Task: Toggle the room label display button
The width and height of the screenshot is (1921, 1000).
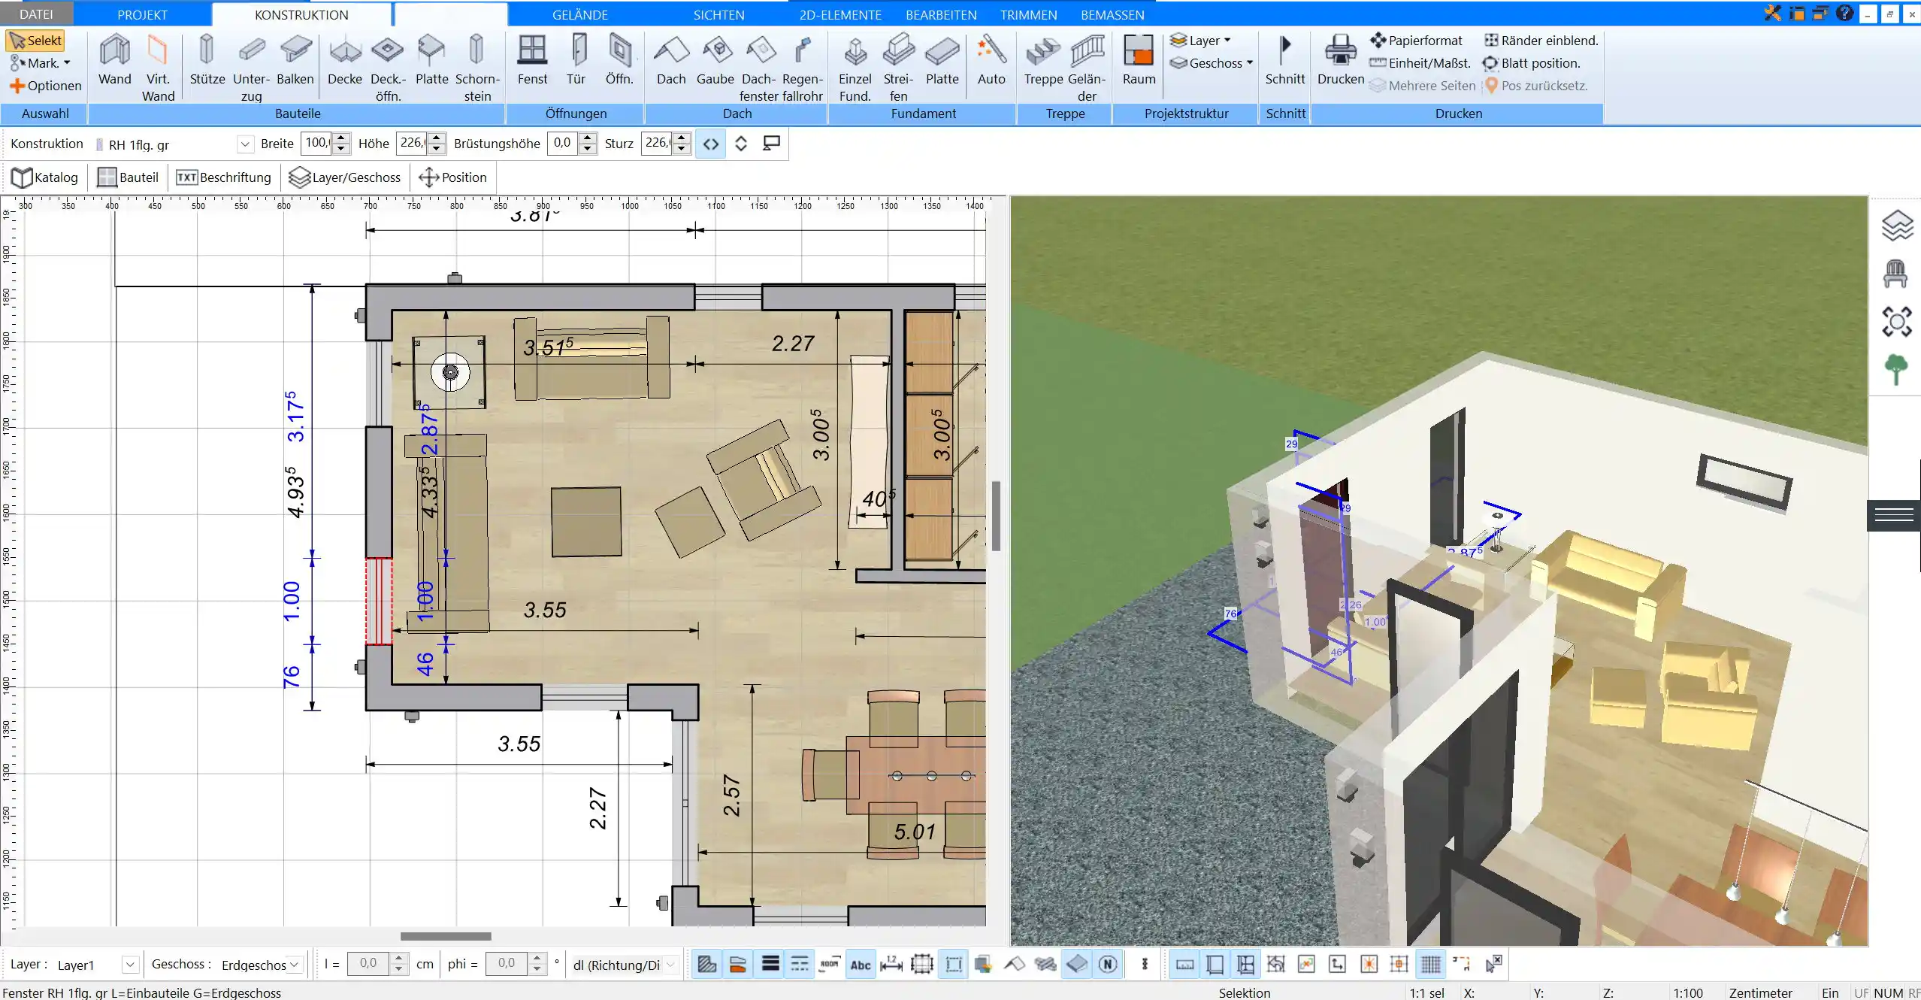Action: pos(830,965)
